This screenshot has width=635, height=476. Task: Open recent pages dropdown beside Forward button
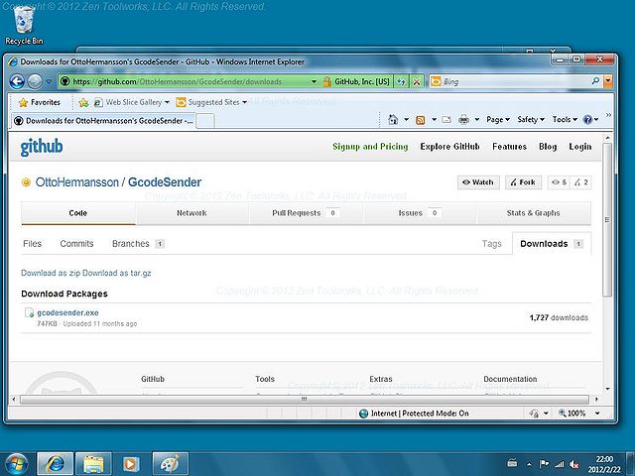click(x=49, y=81)
